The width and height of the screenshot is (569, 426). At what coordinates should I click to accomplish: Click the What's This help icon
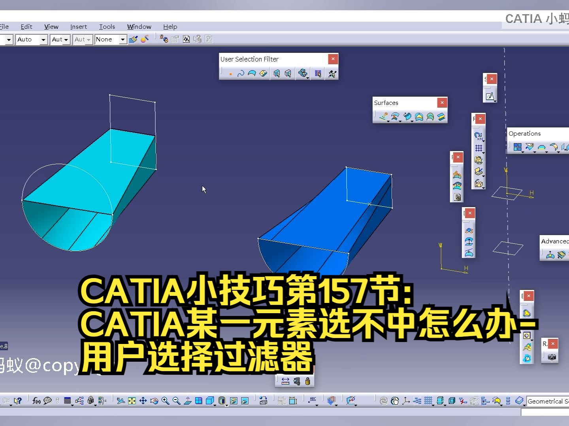[x=17, y=401]
